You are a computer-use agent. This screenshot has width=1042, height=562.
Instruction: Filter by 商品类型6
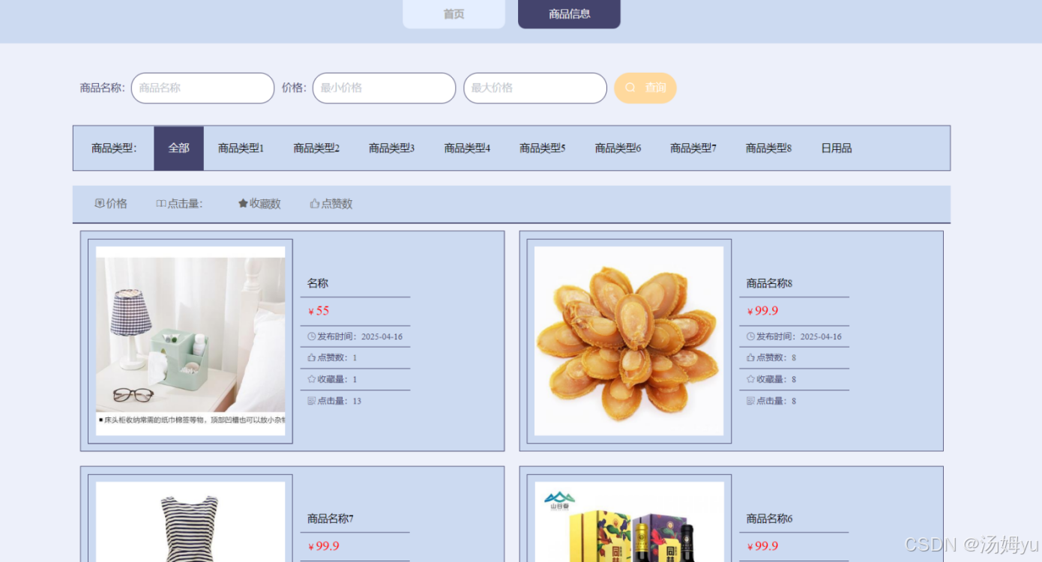click(x=618, y=148)
